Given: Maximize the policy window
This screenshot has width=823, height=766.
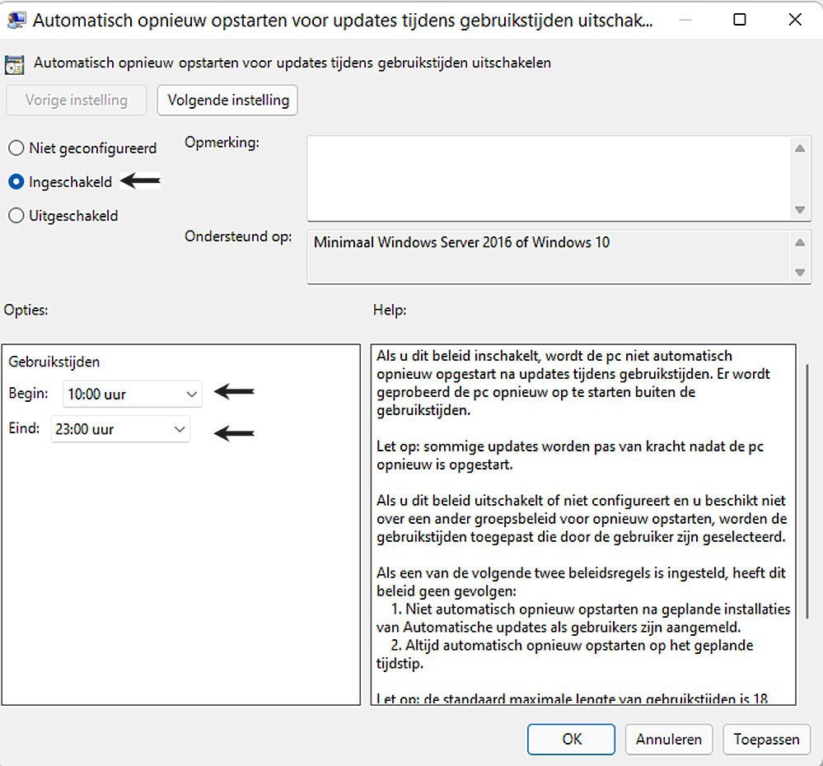Looking at the screenshot, I should tap(740, 20).
